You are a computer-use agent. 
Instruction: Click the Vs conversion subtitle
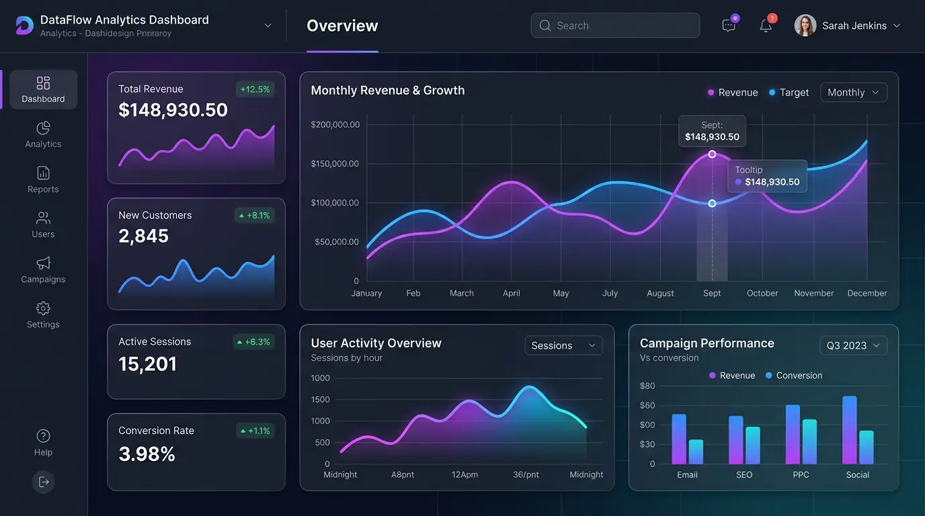670,358
